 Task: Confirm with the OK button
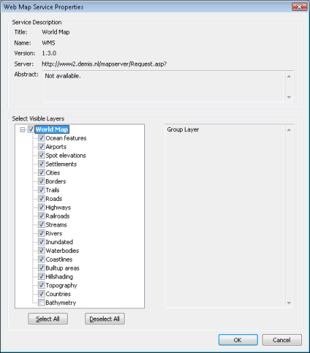238,339
